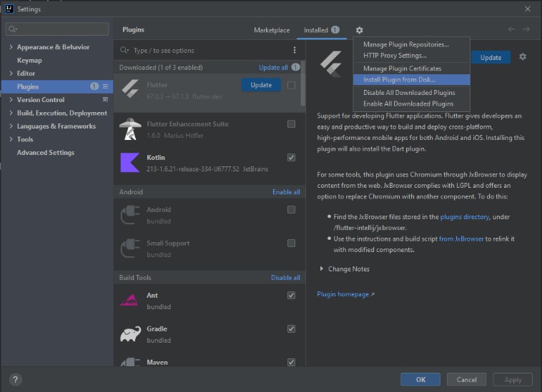Select Manage Plugin Certificates
The height and width of the screenshot is (392, 542).
point(411,69)
